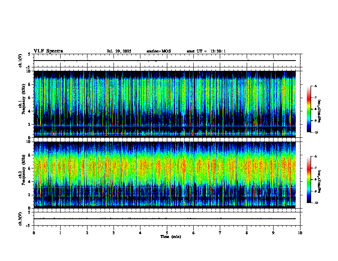Click the "4" tick on the time axis

coord(140,233)
